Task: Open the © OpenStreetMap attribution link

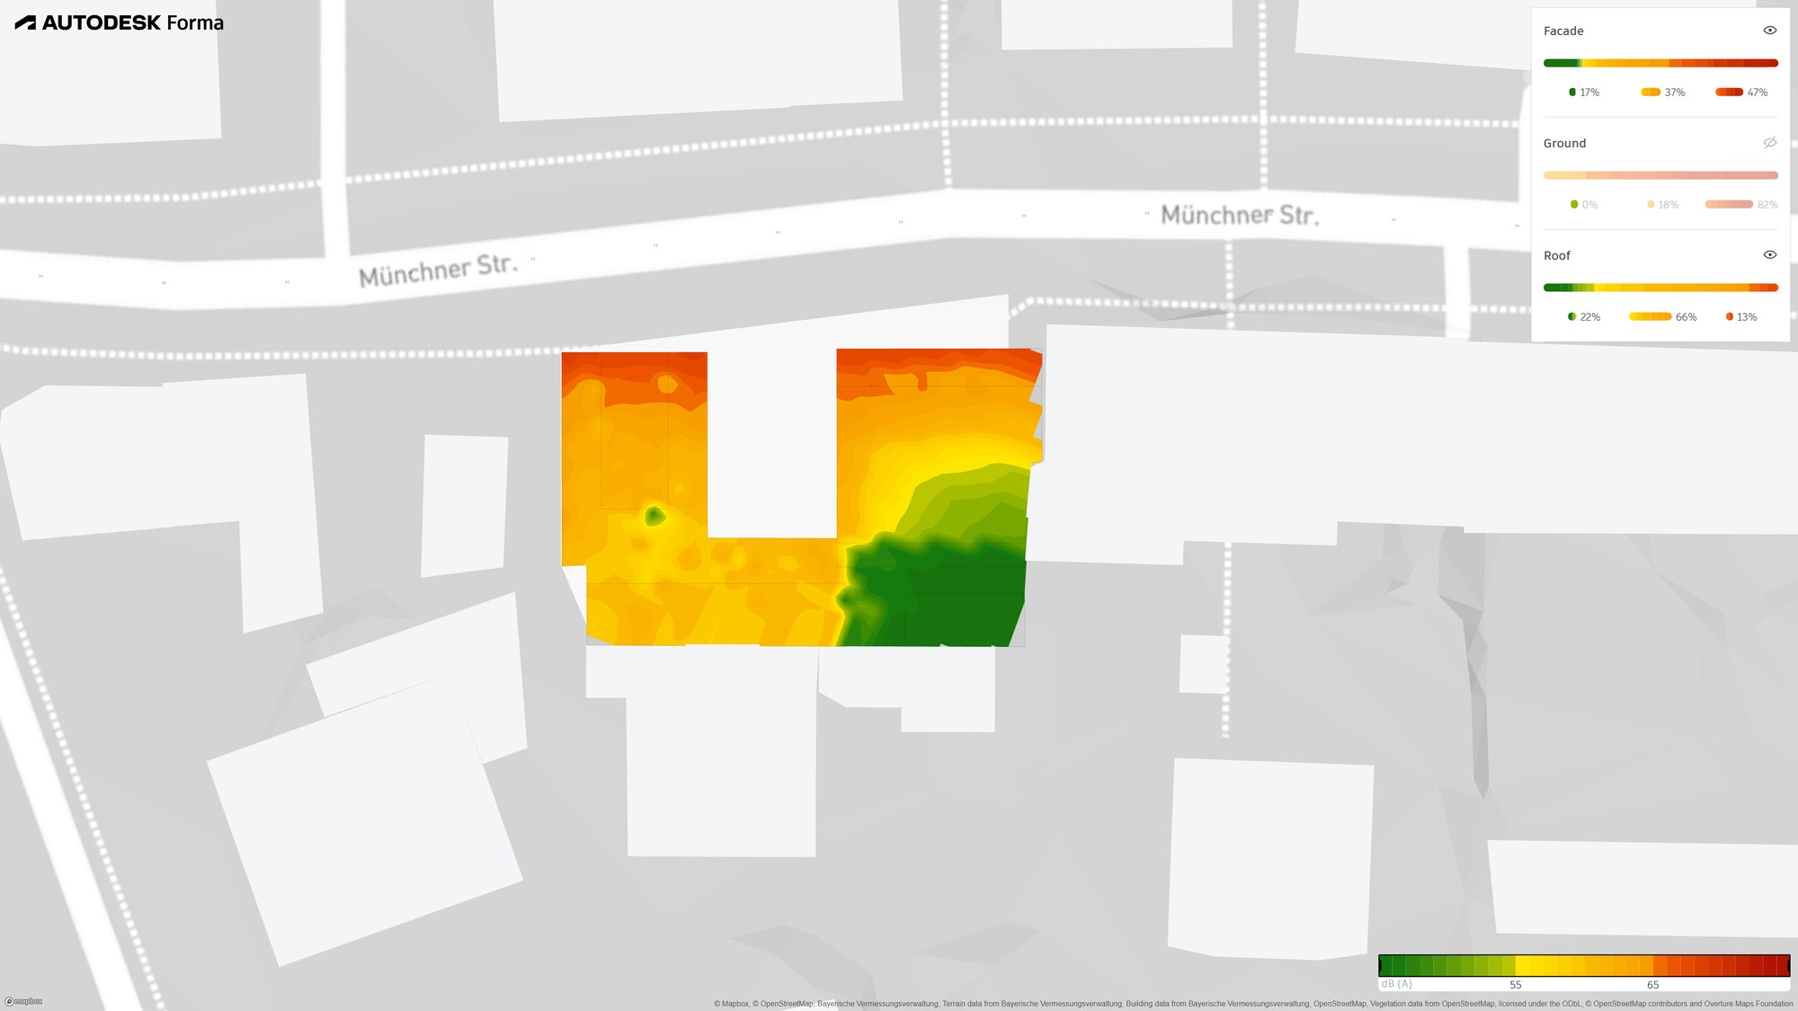Action: click(x=782, y=1004)
